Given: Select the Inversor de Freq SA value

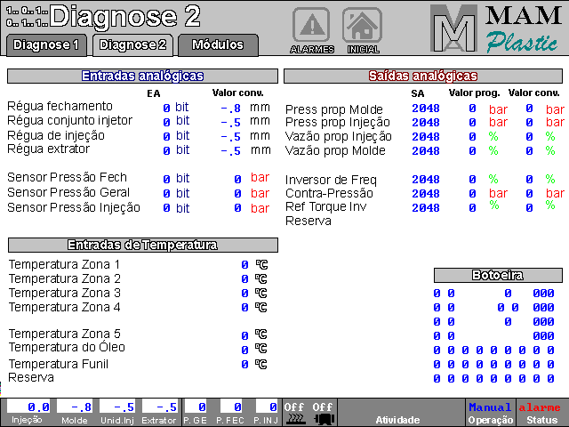Looking at the screenshot, I should pyautogui.click(x=425, y=180).
